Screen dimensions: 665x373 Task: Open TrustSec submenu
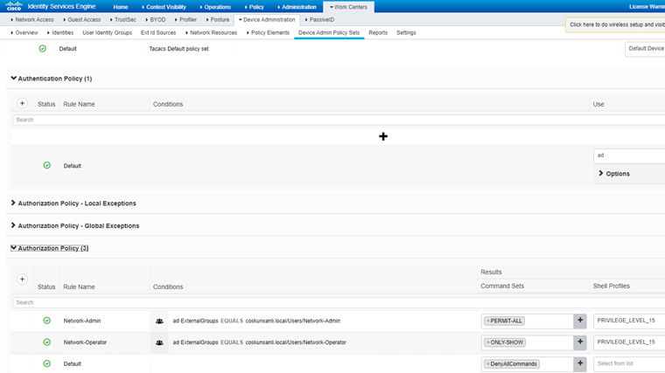(x=123, y=19)
